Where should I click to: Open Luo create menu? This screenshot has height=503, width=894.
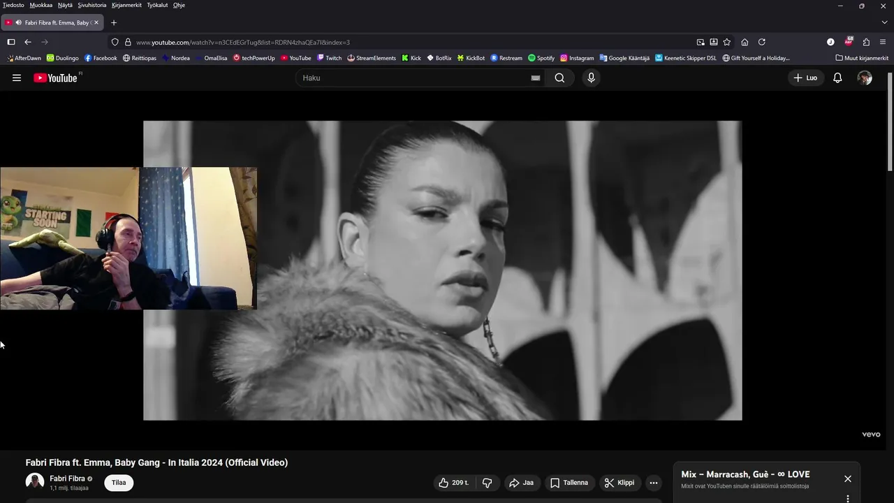805,78
